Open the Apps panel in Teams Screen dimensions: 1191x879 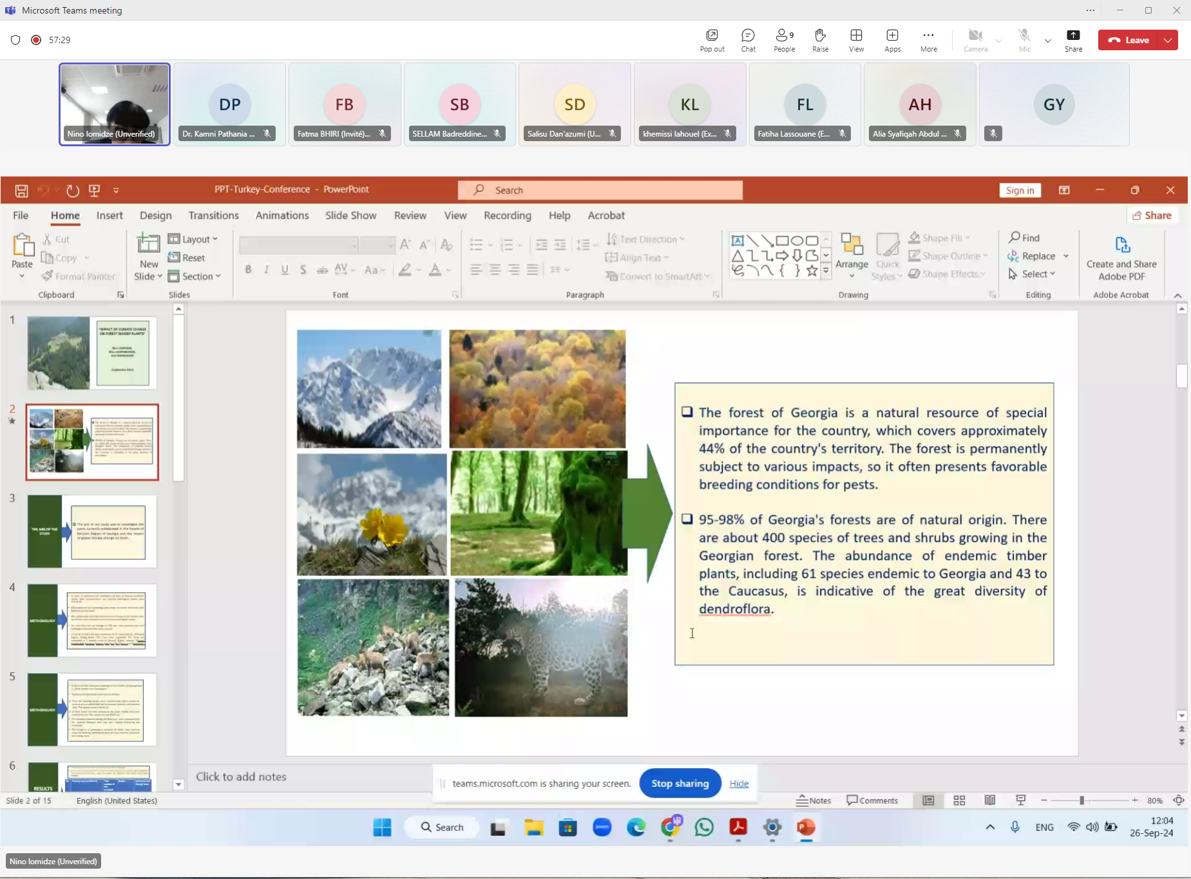[892, 40]
